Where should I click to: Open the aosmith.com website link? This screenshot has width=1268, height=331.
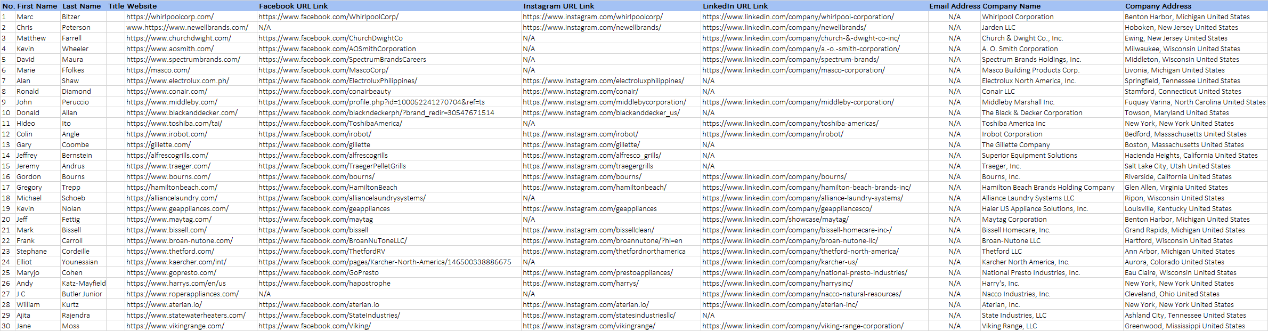(170, 49)
